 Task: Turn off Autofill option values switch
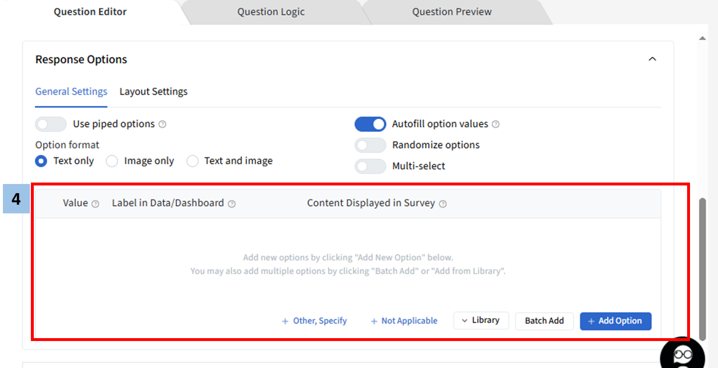pyautogui.click(x=370, y=124)
